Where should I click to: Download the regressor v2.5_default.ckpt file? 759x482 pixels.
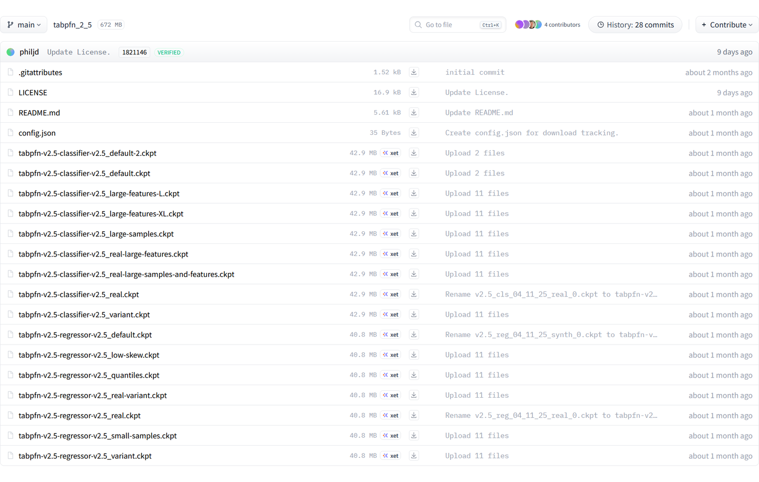(x=414, y=335)
